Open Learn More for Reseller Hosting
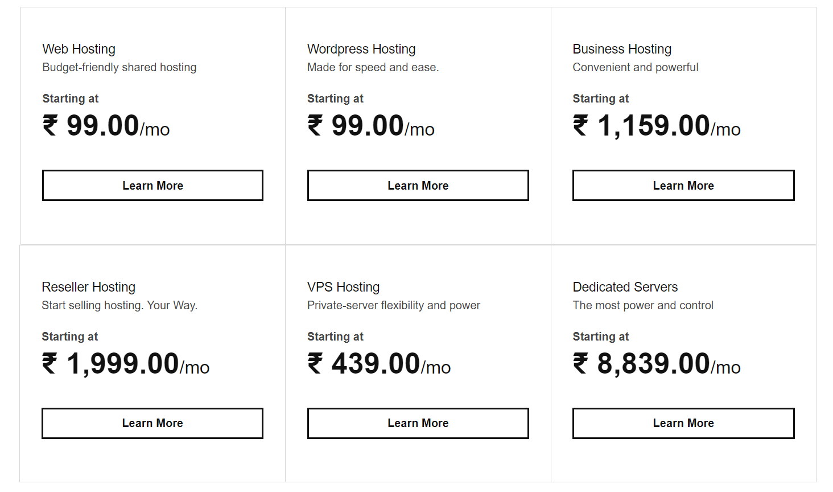833x492 pixels. (x=152, y=423)
